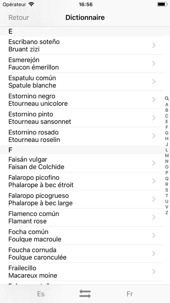Open chevron beside Falaropo picogrueso
Image resolution: width=170 pixels, height=303 pixels.
tap(154, 199)
